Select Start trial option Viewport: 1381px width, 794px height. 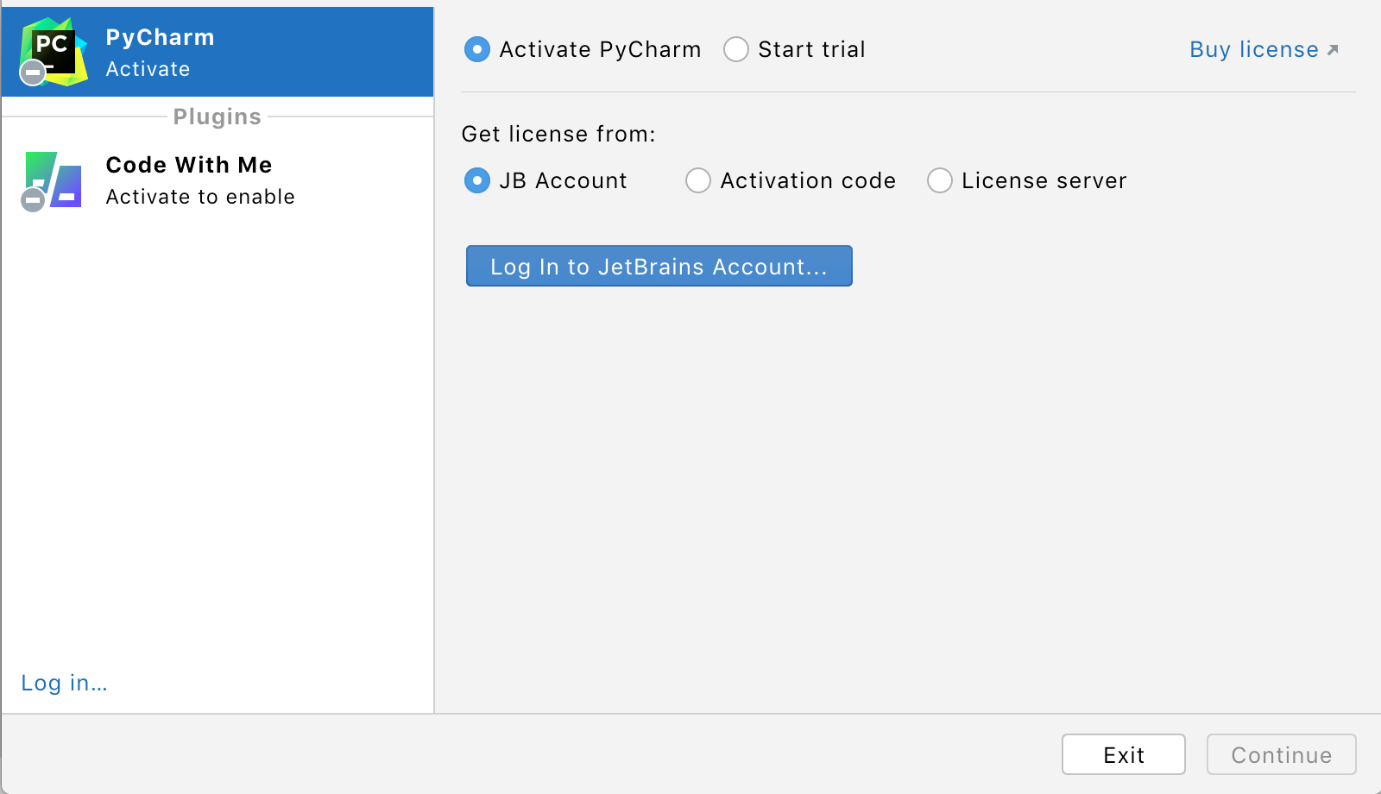736,49
